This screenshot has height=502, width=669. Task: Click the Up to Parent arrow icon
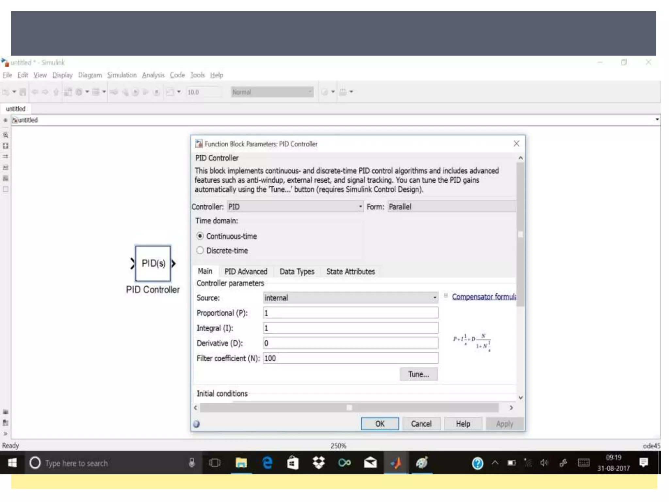pyautogui.click(x=56, y=92)
